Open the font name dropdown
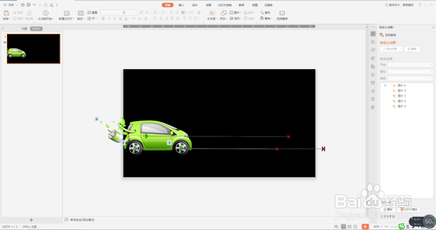The width and height of the screenshot is (436, 230). 121,13
